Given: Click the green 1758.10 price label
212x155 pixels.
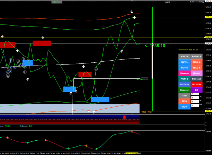Looking at the screenshot, I should (157, 46).
